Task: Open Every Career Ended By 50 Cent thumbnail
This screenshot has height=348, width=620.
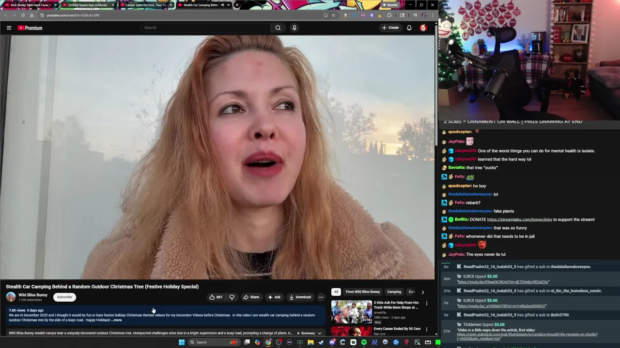Action: [351, 332]
